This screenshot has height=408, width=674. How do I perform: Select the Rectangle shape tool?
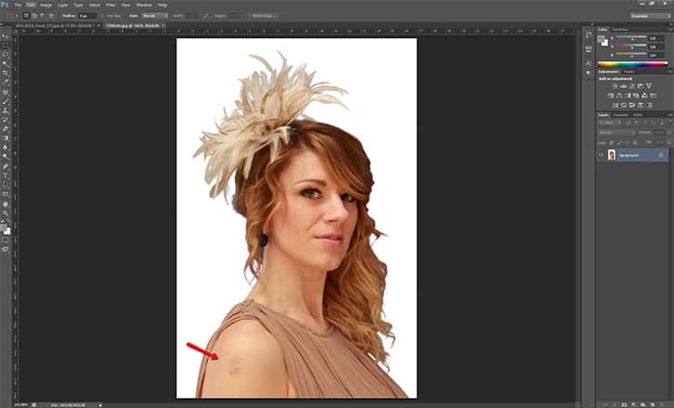coord(6,194)
